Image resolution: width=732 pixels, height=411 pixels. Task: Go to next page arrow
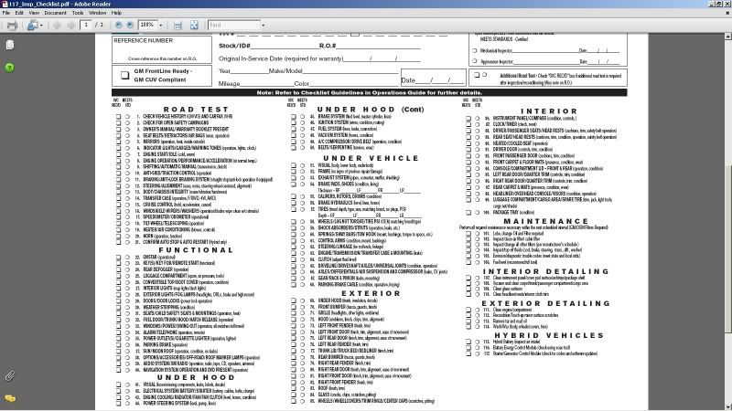pos(71,26)
